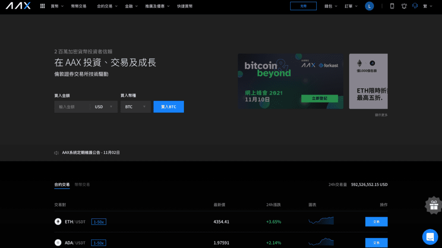Click the 充幣 deposit button
The image size is (442, 248).
pos(303,6)
